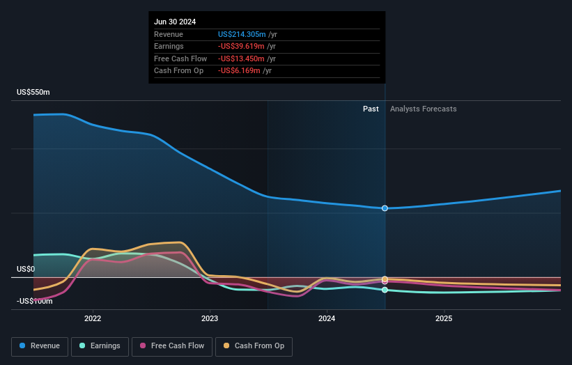Click the 2025 x-axis label

[x=444, y=319]
